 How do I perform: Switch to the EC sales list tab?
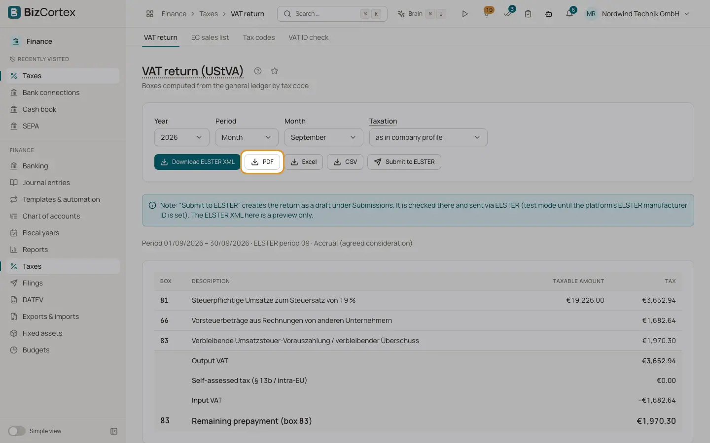click(x=210, y=37)
